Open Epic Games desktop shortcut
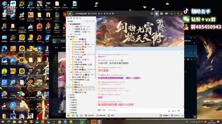The height and width of the screenshot is (124, 222). tap(31, 73)
